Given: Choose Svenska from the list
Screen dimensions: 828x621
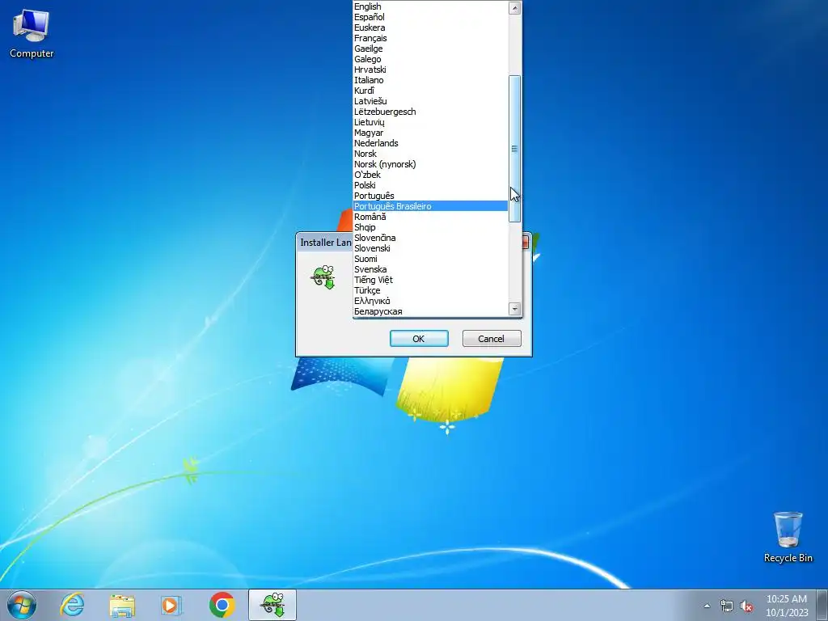Looking at the screenshot, I should point(430,269).
